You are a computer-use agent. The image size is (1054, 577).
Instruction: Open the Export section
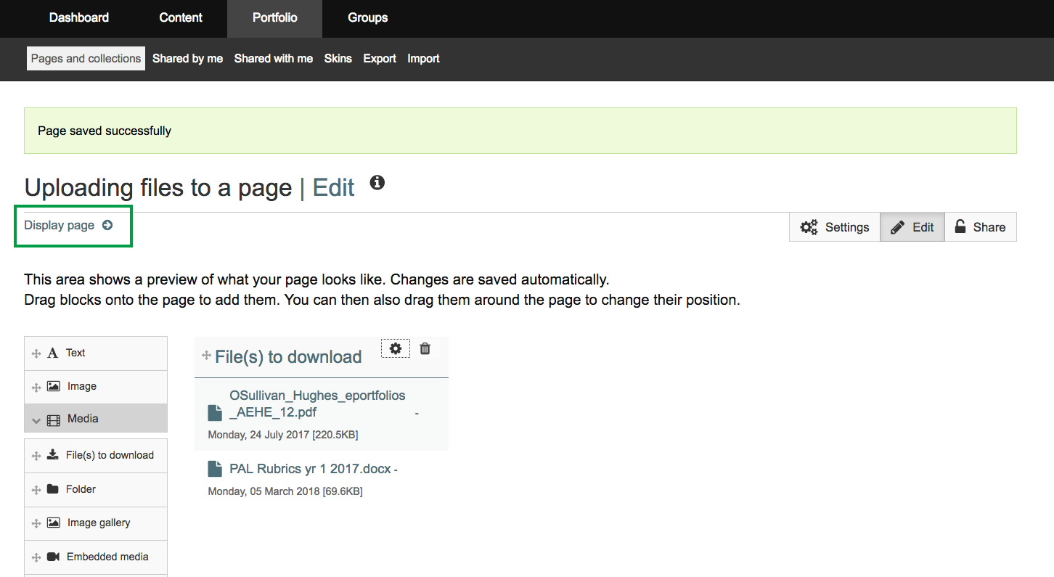[x=380, y=59]
